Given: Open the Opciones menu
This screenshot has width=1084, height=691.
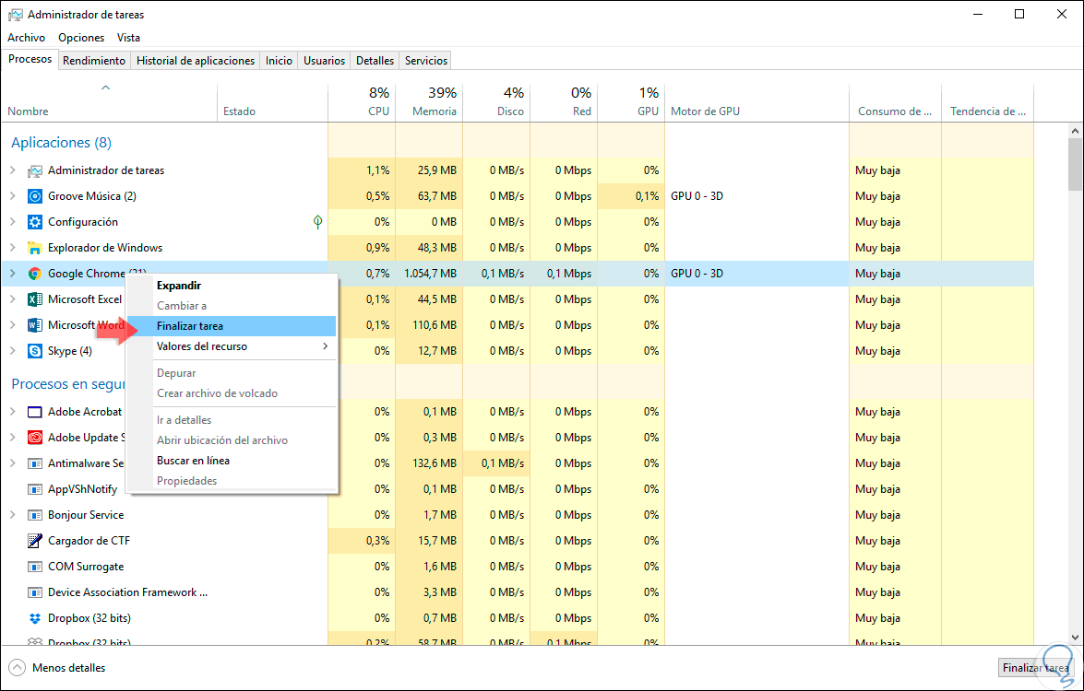Looking at the screenshot, I should pos(81,38).
